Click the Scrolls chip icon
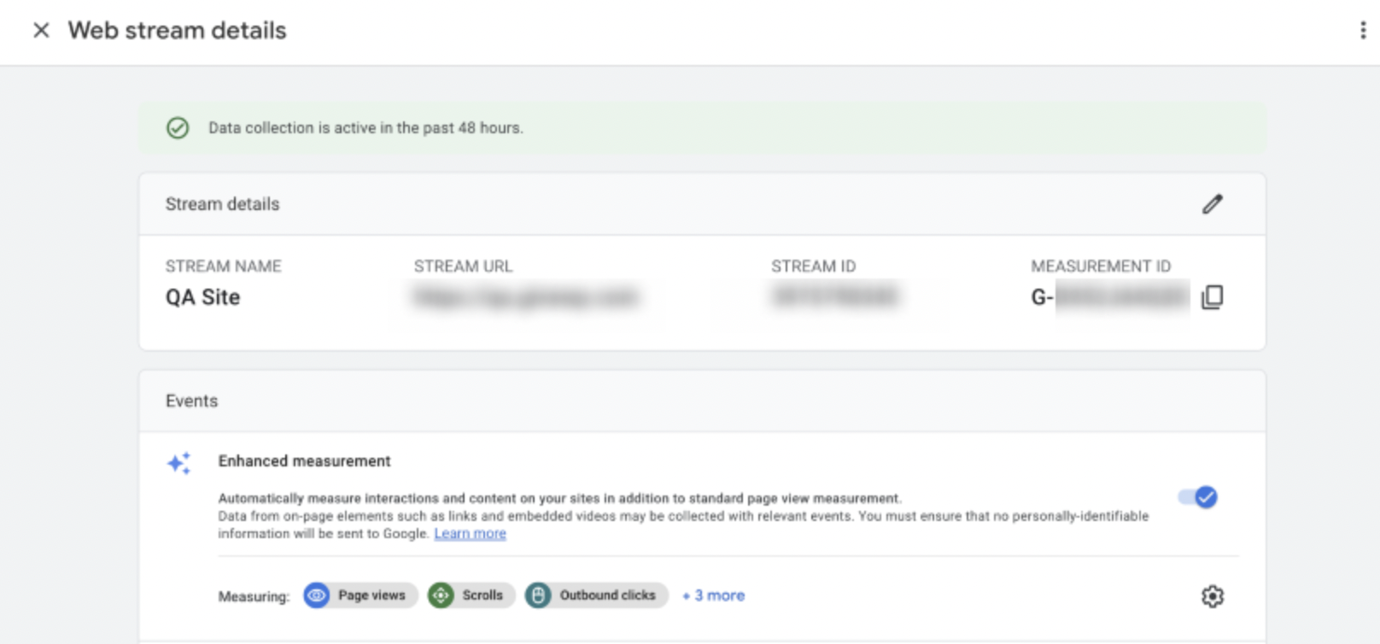Viewport: 1380px width, 644px height. [441, 595]
